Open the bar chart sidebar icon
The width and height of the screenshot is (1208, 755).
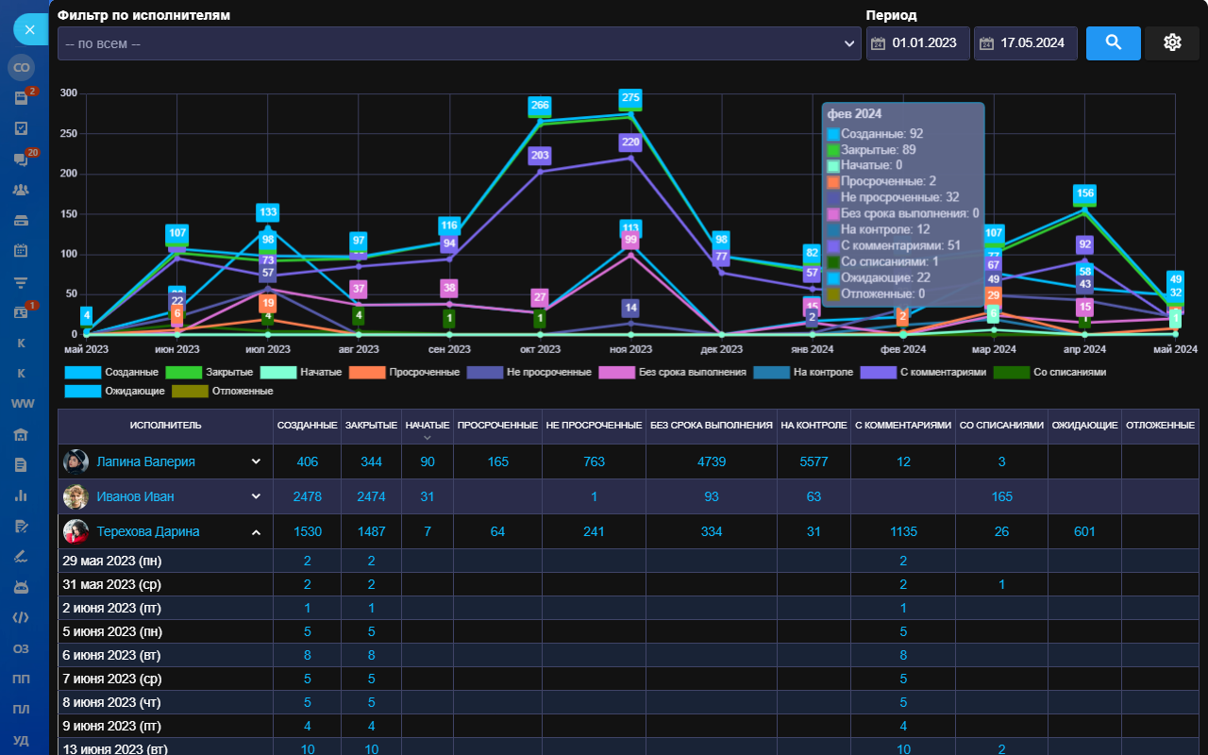(21, 495)
